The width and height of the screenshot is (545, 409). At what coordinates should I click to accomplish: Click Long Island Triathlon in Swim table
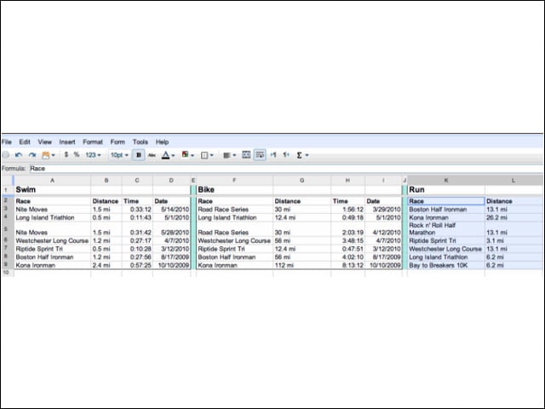point(53,218)
